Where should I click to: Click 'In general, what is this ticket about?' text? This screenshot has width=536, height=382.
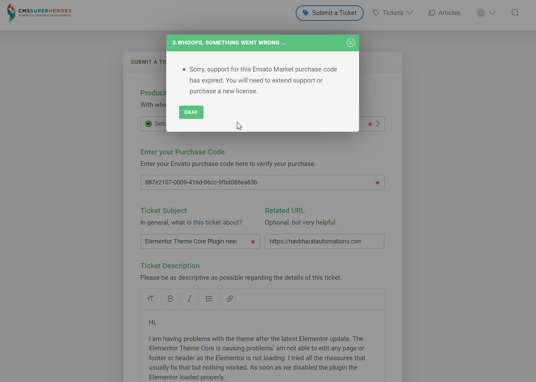coord(191,222)
